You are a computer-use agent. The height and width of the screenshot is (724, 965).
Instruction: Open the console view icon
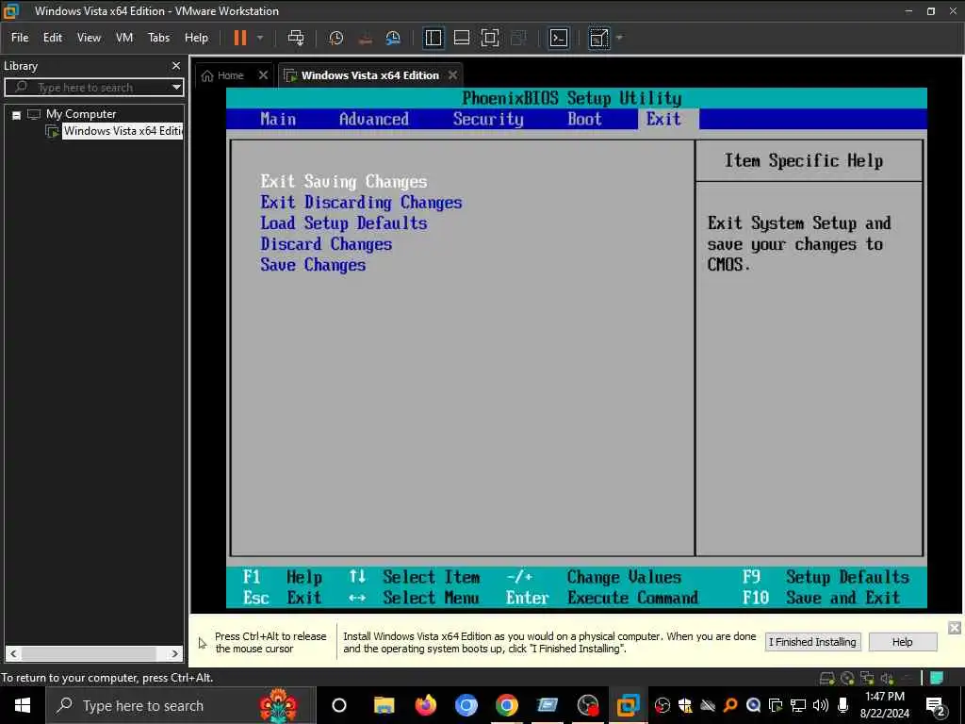[x=558, y=38]
